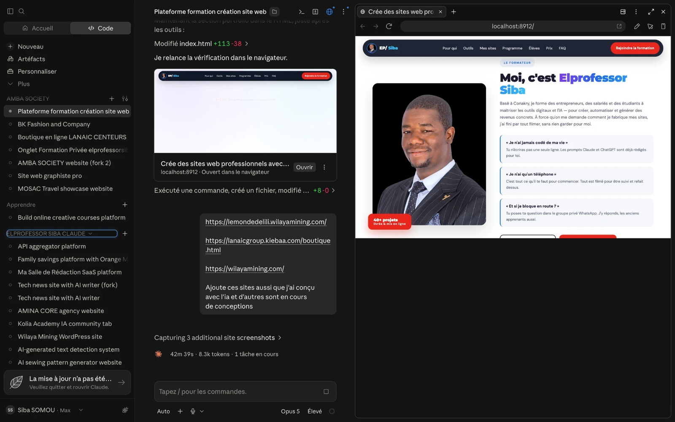Click the folder icon beside the chat title
Screen dimensions: 675x422
coord(275,12)
